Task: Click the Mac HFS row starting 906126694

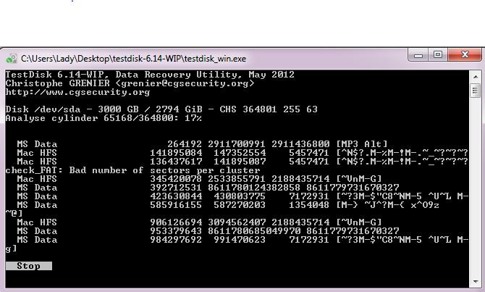Action: (199, 222)
